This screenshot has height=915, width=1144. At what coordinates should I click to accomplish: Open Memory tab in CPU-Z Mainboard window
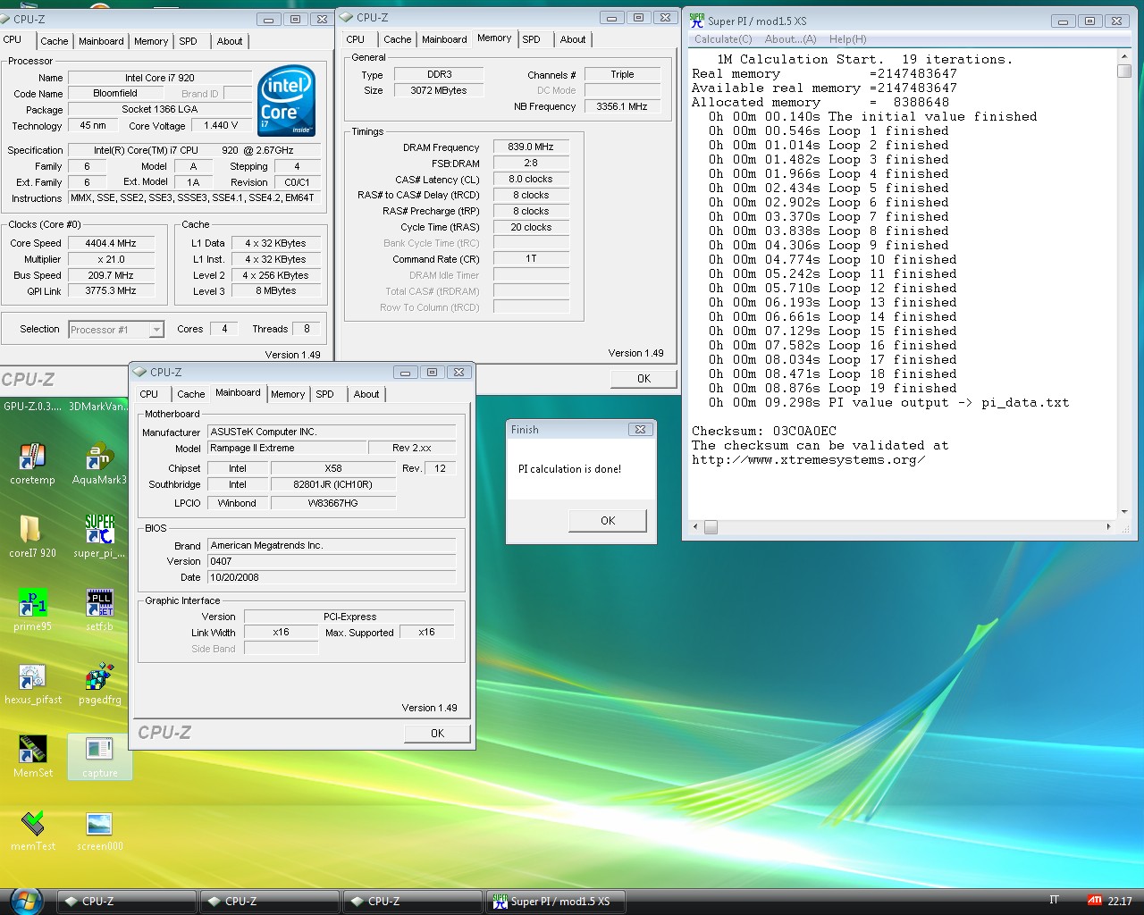[x=288, y=394]
